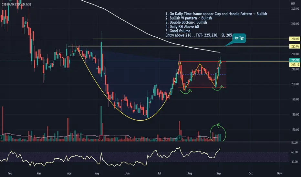Click the Jul label on time axis

[159, 173]
